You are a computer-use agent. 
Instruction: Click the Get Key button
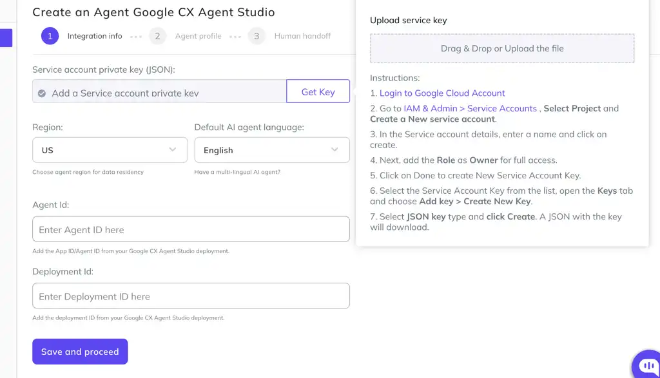pyautogui.click(x=318, y=91)
